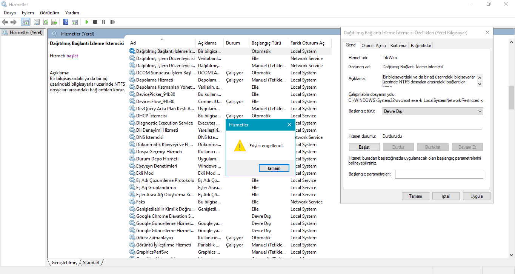Switch to the Standart view tab
Screen dimensions: 515x274
pos(91,263)
